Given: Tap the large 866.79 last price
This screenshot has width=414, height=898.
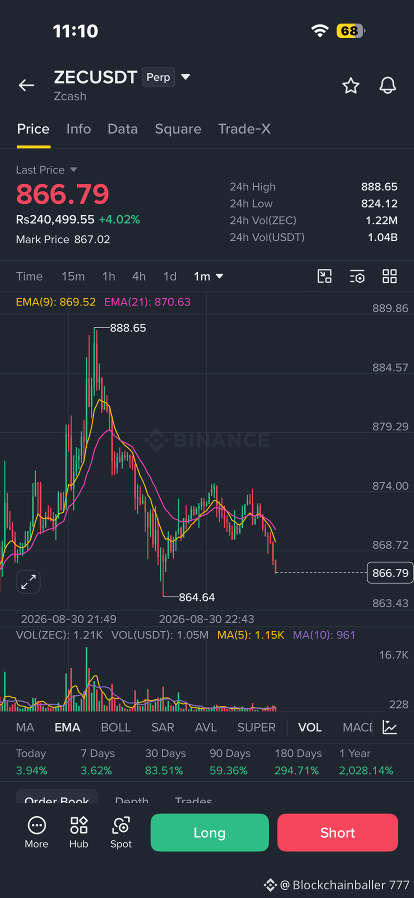Looking at the screenshot, I should pos(62,194).
